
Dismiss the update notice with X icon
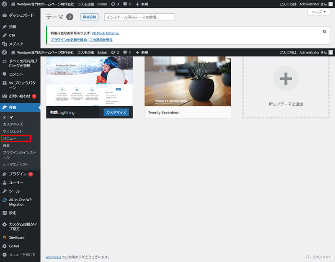pos(325,31)
